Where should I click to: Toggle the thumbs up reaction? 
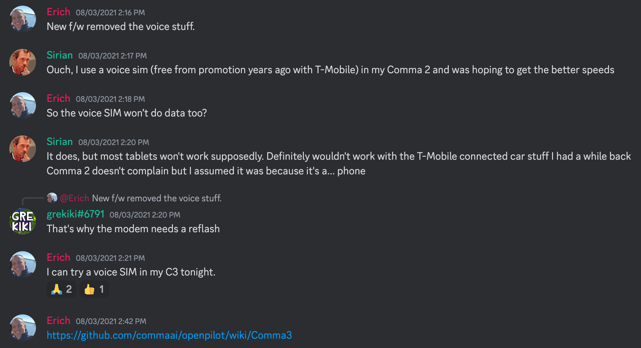click(94, 289)
